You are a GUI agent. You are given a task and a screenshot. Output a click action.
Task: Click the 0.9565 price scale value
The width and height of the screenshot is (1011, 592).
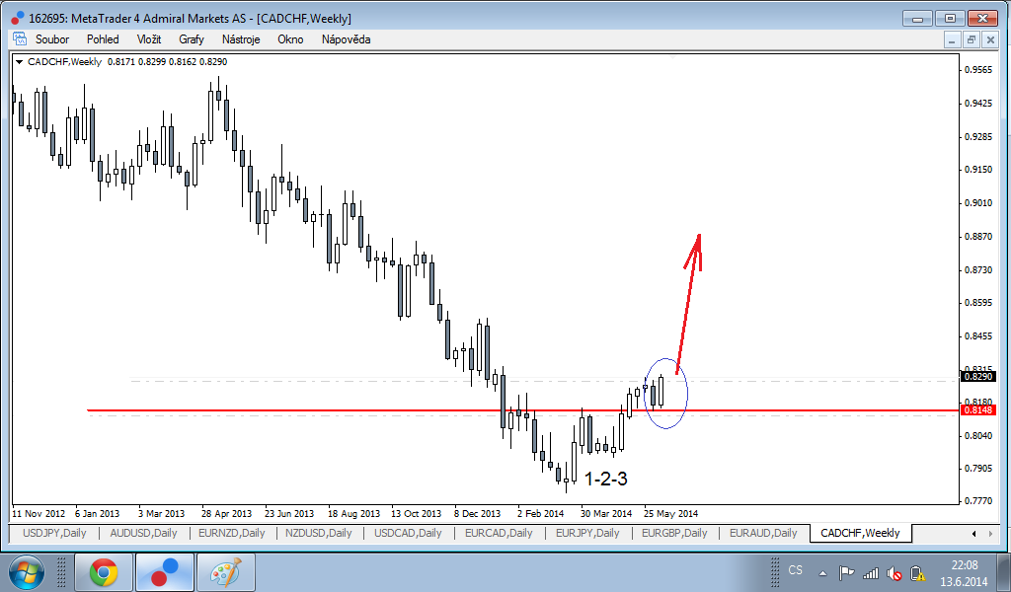(x=978, y=70)
